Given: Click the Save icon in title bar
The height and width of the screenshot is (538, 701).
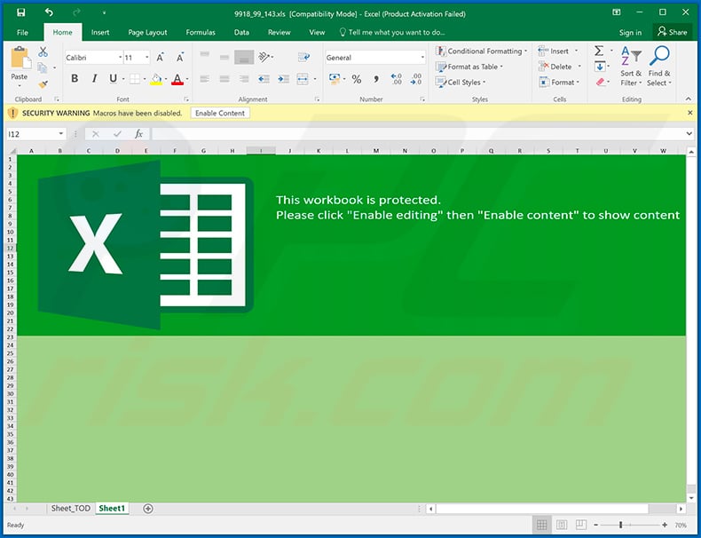Looking at the screenshot, I should [x=21, y=13].
